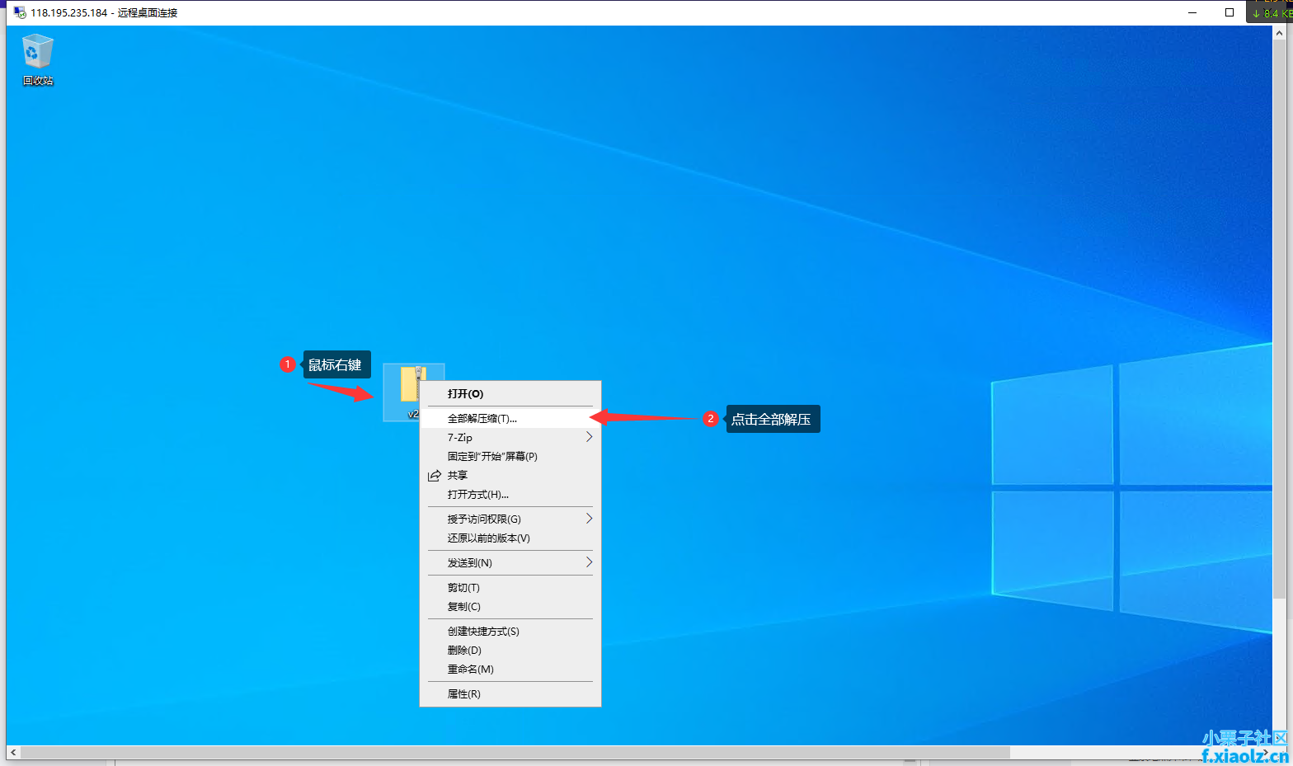Select 重命名(M) to rename the file

[x=471, y=670]
